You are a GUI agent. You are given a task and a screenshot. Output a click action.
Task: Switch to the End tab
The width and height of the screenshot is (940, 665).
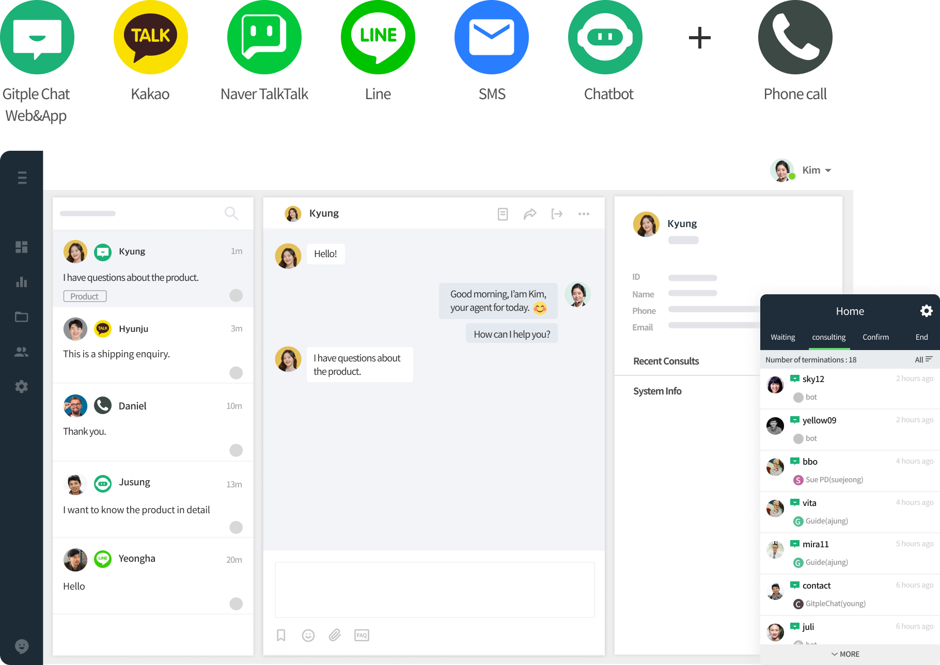coord(922,337)
